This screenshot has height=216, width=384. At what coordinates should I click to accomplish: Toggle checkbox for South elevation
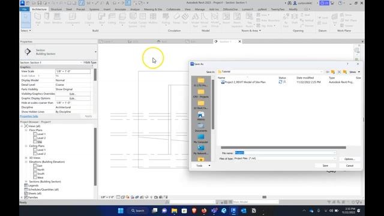tap(35, 173)
